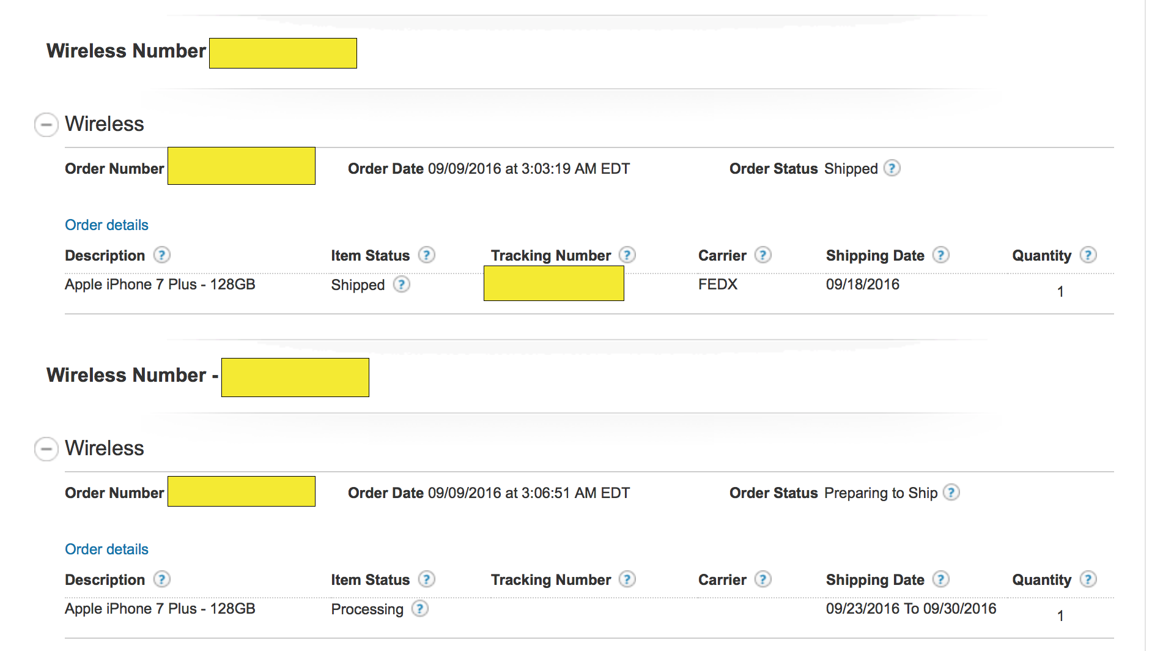Click help icon beside first Carrier header
The height and width of the screenshot is (651, 1152).
[762, 255]
